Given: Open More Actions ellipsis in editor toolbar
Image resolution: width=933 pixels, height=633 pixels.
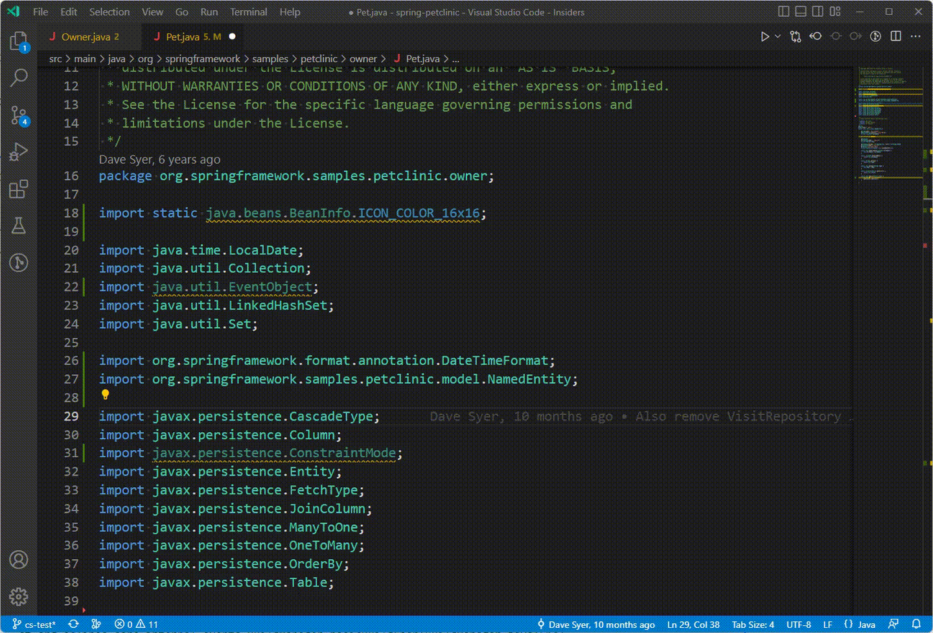Looking at the screenshot, I should (916, 37).
